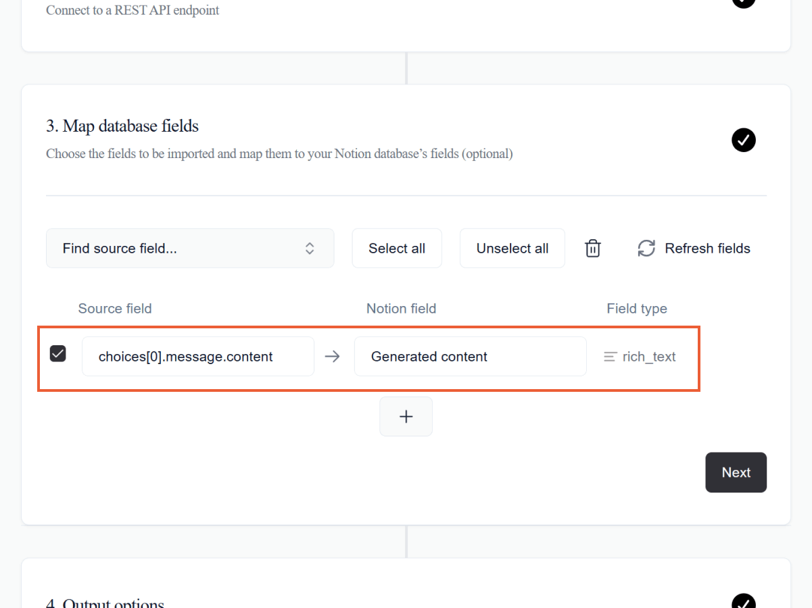Image resolution: width=812 pixels, height=608 pixels.
Task: Open the Find source field dropdown
Action: (190, 249)
